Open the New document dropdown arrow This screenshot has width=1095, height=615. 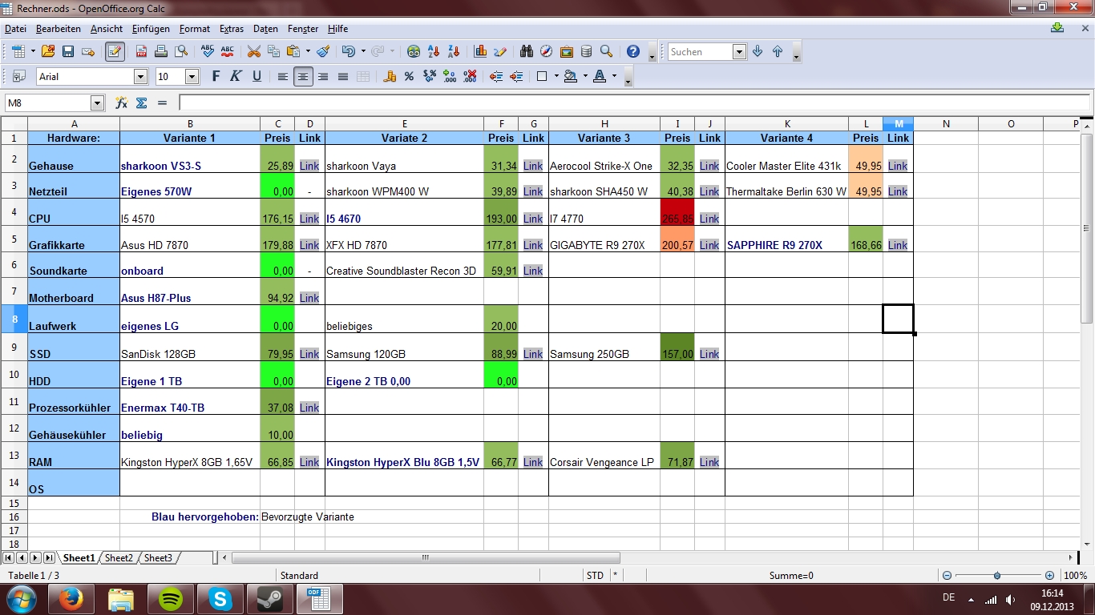tap(33, 51)
